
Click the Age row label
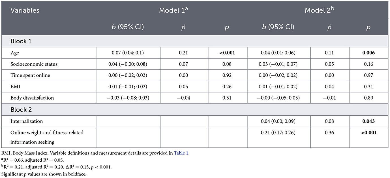coord(15,52)
